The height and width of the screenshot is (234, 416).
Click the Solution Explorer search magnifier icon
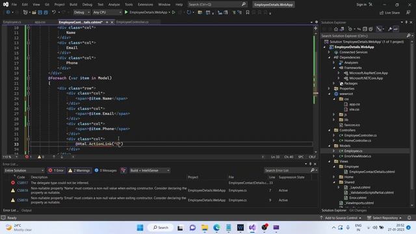point(409,36)
